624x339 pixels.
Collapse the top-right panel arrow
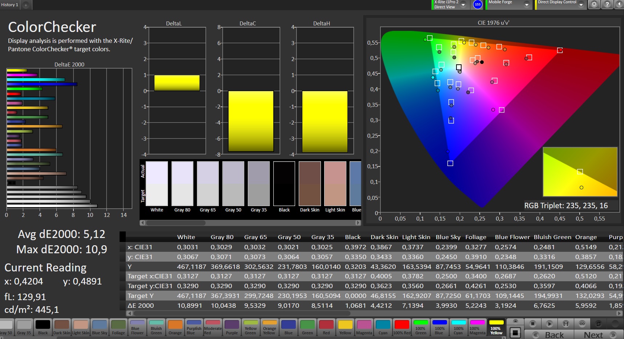tap(619, 4)
